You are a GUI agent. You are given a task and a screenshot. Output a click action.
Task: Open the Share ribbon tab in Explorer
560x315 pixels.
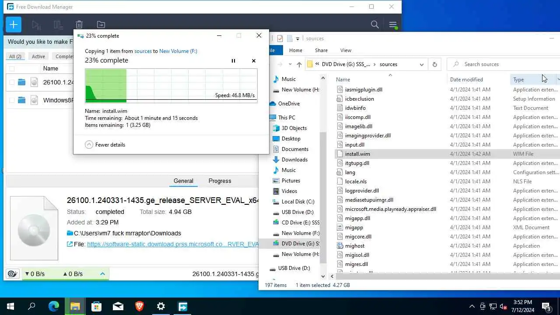(x=321, y=50)
